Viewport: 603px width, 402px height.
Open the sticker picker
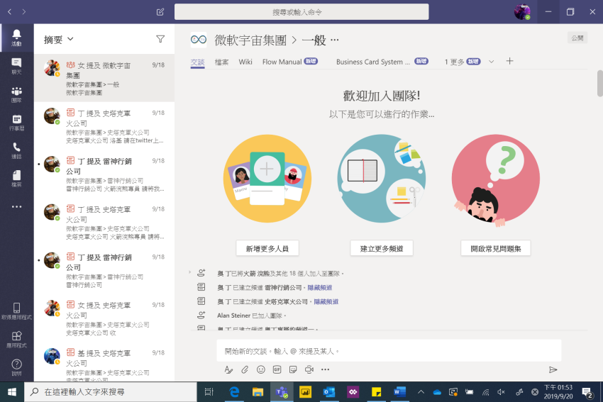(293, 369)
